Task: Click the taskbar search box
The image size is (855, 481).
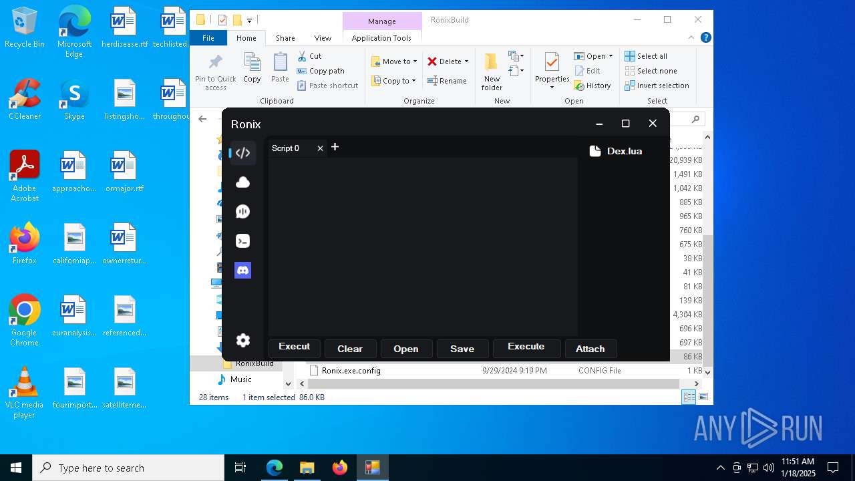Action: (x=128, y=468)
